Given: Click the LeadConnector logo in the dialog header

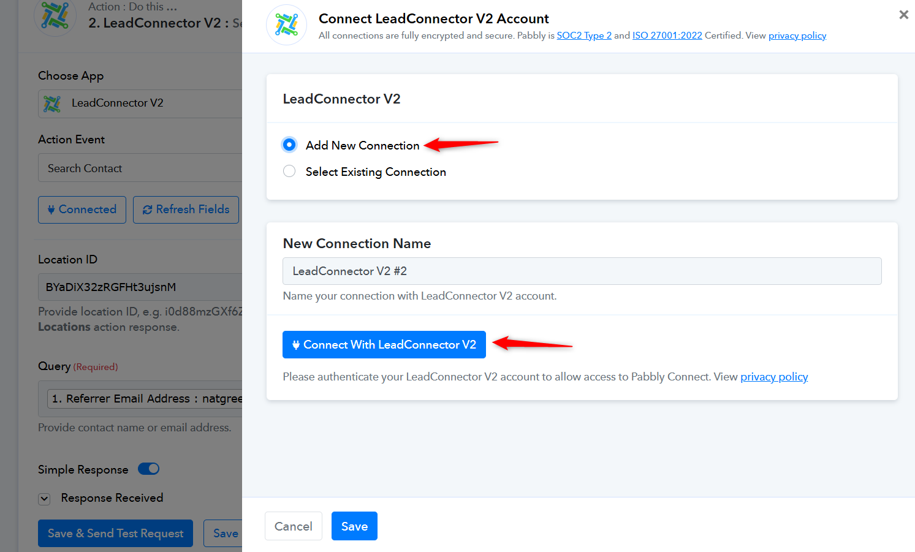Looking at the screenshot, I should pos(286,25).
